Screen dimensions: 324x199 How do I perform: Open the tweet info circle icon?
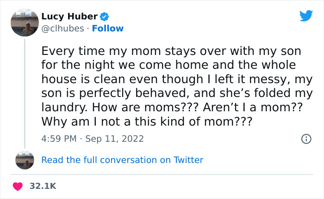coord(305,139)
